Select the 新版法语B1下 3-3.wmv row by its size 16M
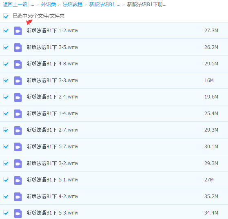The height and width of the screenshot is (219, 228). [209, 80]
